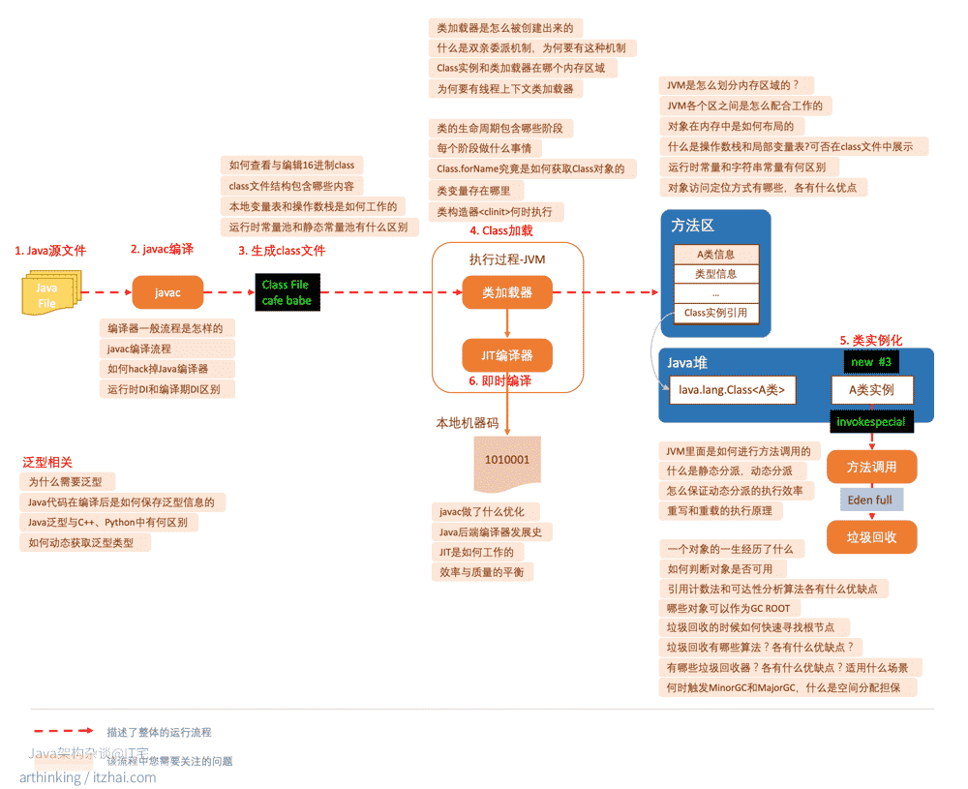Viewport: 968px width, 789px height.
Task: Select the Class实例引用 row in 方法区
Action: tap(716, 313)
